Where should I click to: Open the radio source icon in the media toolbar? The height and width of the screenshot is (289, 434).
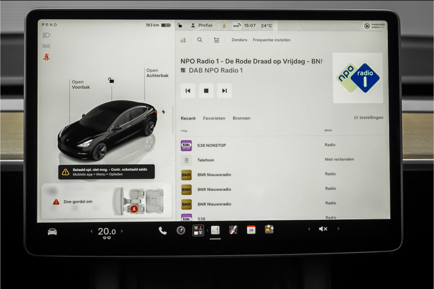coord(183,40)
